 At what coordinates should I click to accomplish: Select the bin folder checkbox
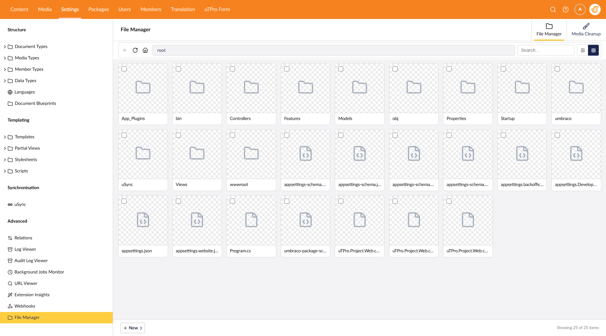point(178,69)
